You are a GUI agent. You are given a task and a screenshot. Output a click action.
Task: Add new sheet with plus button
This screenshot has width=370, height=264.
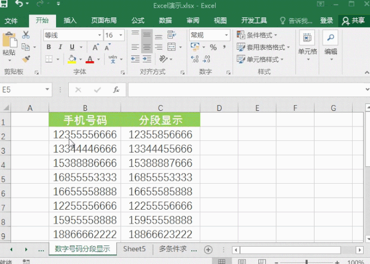[208, 250]
